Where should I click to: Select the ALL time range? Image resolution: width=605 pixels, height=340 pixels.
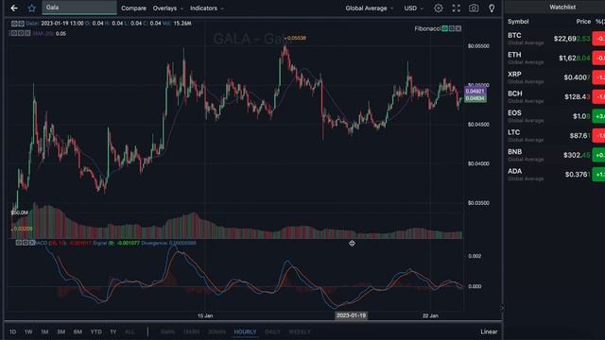pyautogui.click(x=130, y=331)
